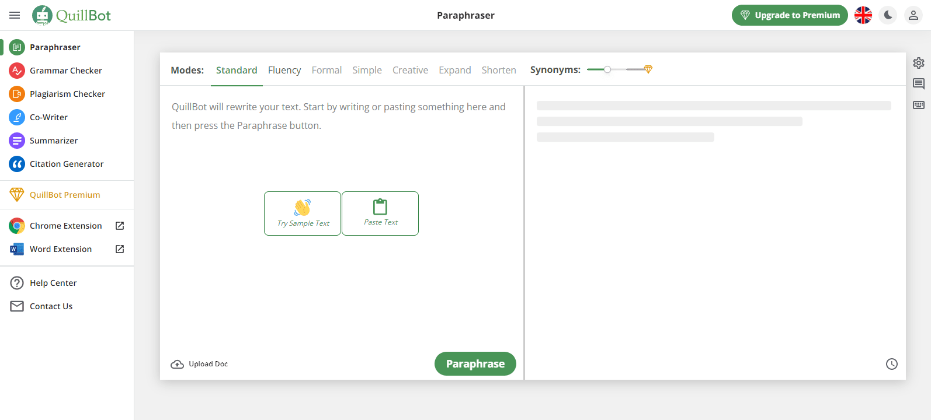931x420 pixels.
Task: Open settings gear icon
Action: point(919,62)
